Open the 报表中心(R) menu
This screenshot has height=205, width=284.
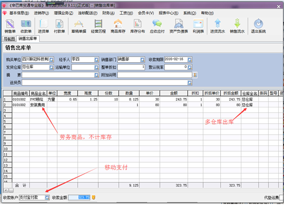[168, 13]
